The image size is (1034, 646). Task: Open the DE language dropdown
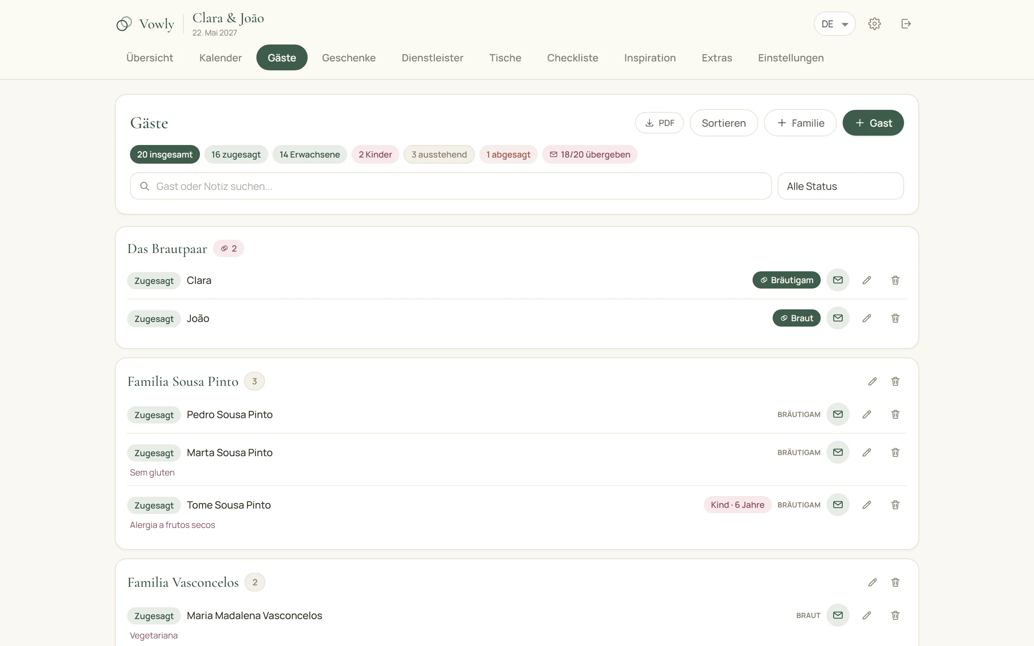click(x=834, y=24)
